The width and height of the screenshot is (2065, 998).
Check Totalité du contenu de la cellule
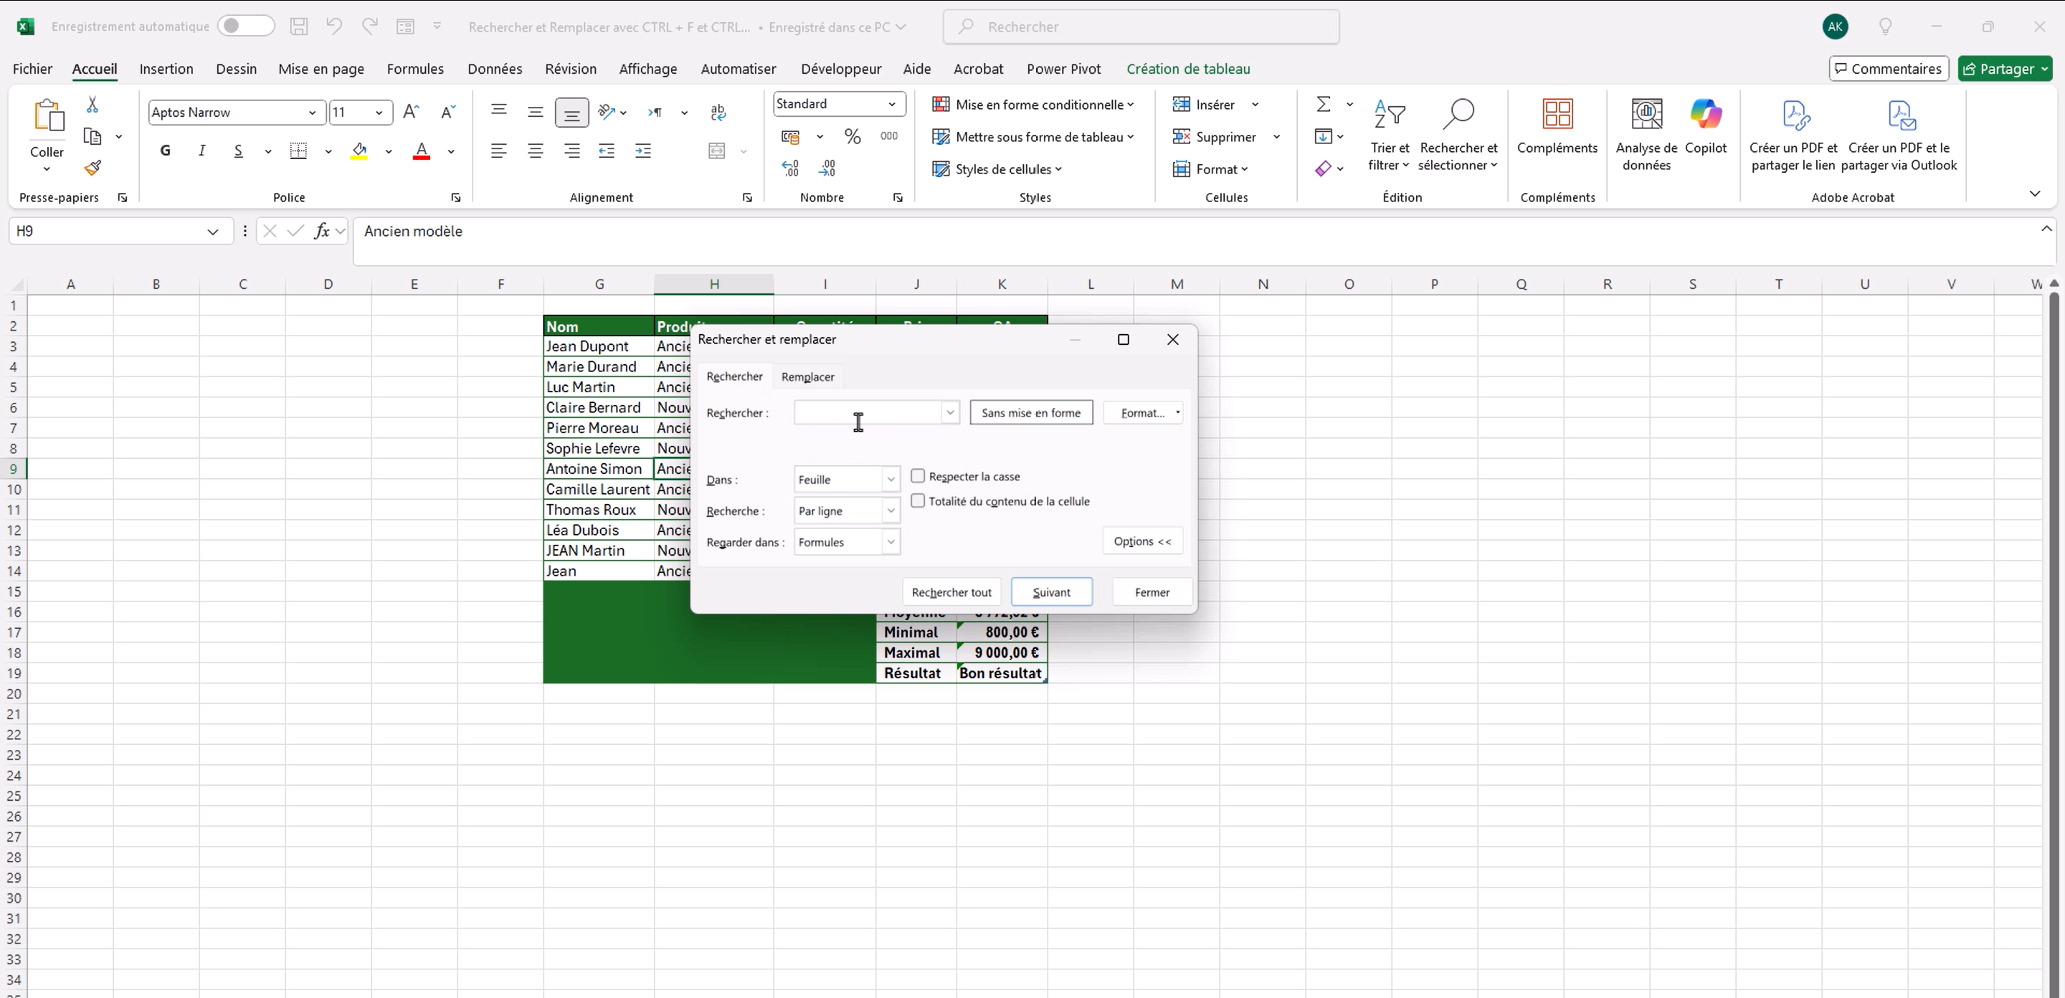[x=918, y=501]
